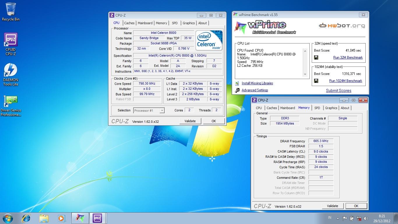This screenshot has width=398, height=224.
Task: Click the Core Speed 798.30 MHz field
Action: pos(147,84)
